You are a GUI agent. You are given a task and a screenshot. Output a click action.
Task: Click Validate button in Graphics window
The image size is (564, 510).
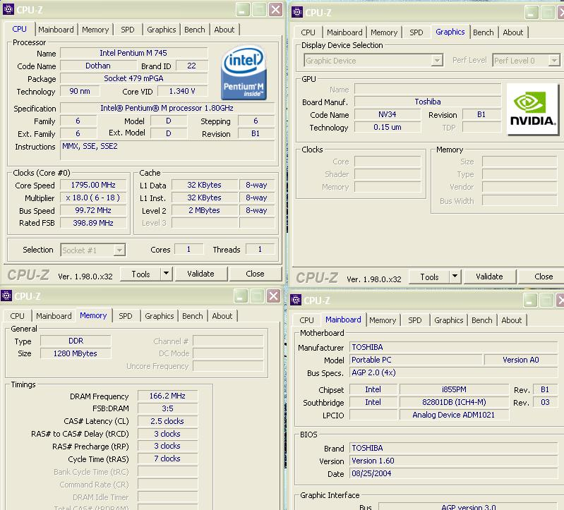coord(489,277)
